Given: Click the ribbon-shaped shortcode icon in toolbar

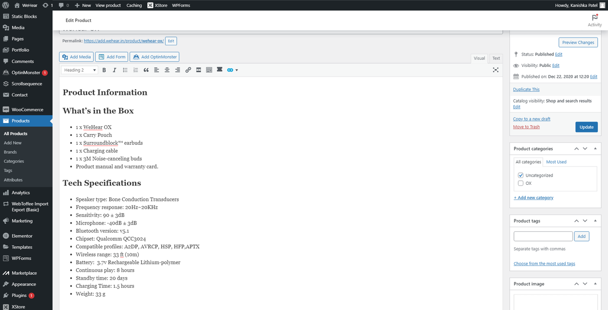Looking at the screenshot, I should (x=219, y=70).
